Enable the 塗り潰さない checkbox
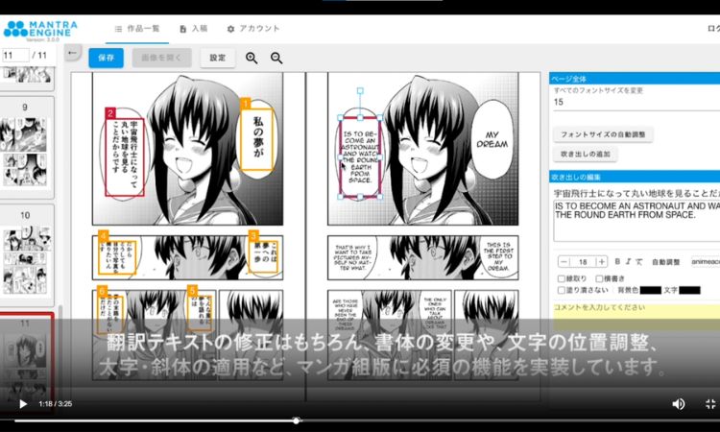 tap(562, 290)
